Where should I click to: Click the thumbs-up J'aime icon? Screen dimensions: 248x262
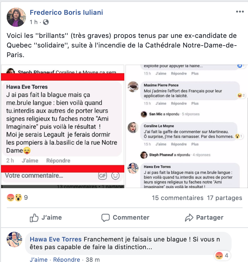pyautogui.click(x=34, y=218)
